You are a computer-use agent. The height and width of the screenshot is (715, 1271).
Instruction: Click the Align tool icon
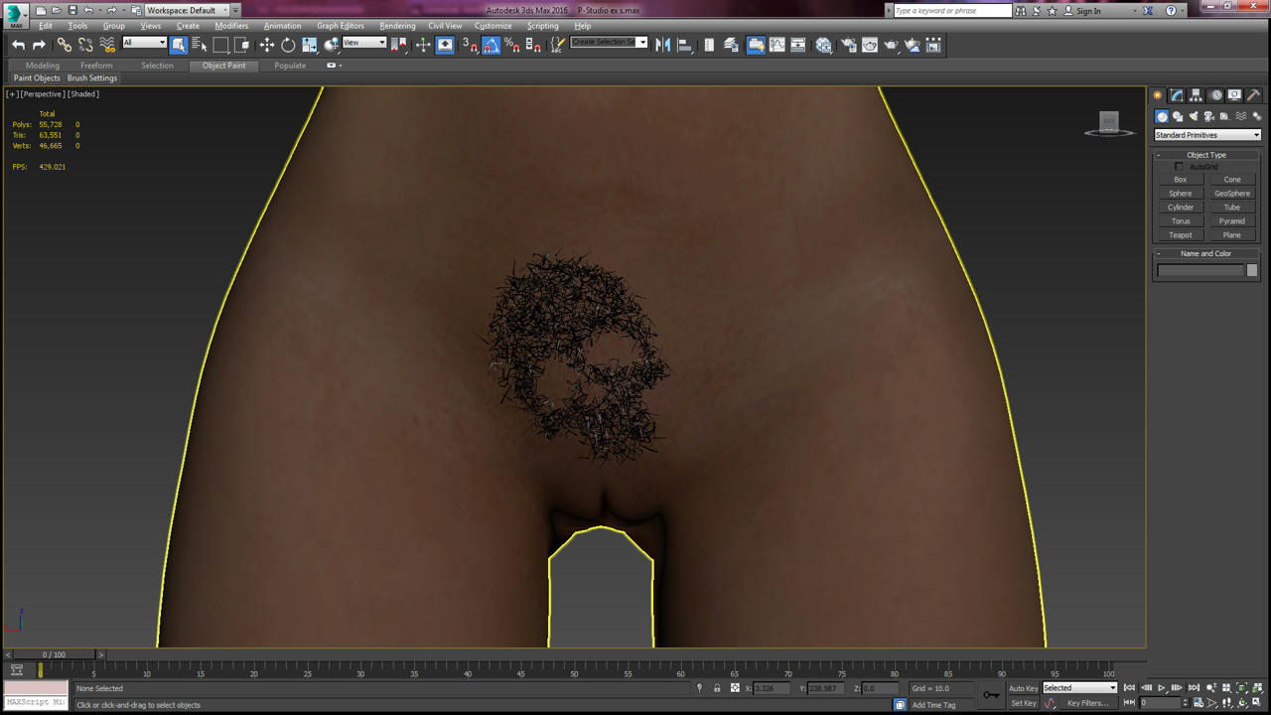pyautogui.click(x=684, y=45)
